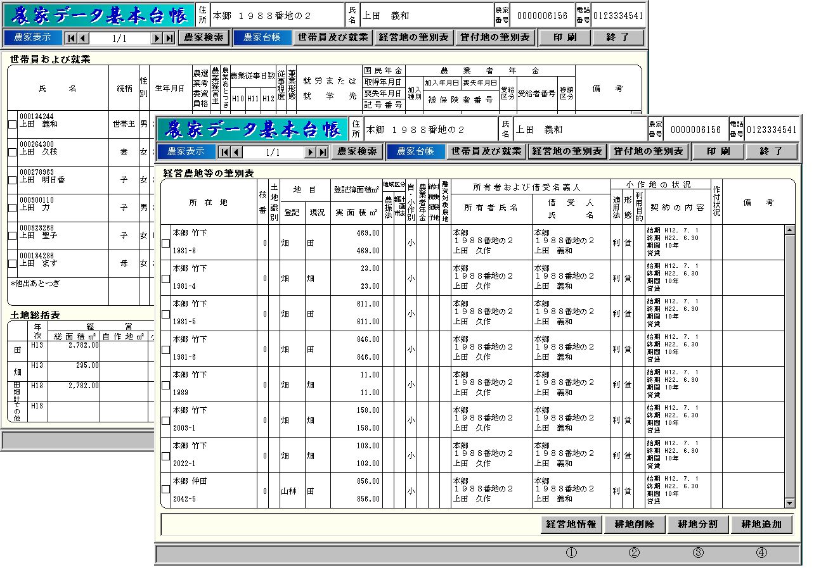Viewport: 814px width, 575px height.
Task: Click name field 上田 義和 in back window
Action: [425, 15]
